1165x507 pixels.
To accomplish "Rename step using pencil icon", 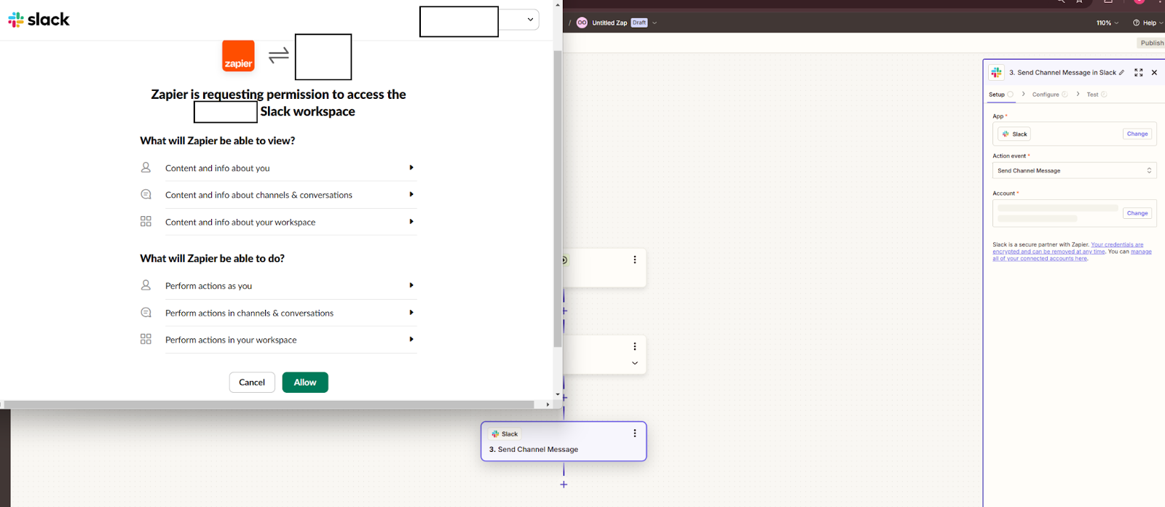I will [1121, 73].
